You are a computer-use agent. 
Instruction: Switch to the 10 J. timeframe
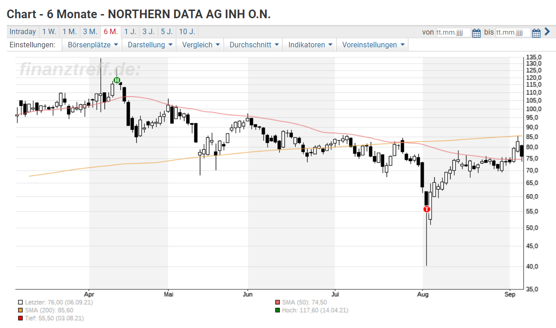point(187,32)
